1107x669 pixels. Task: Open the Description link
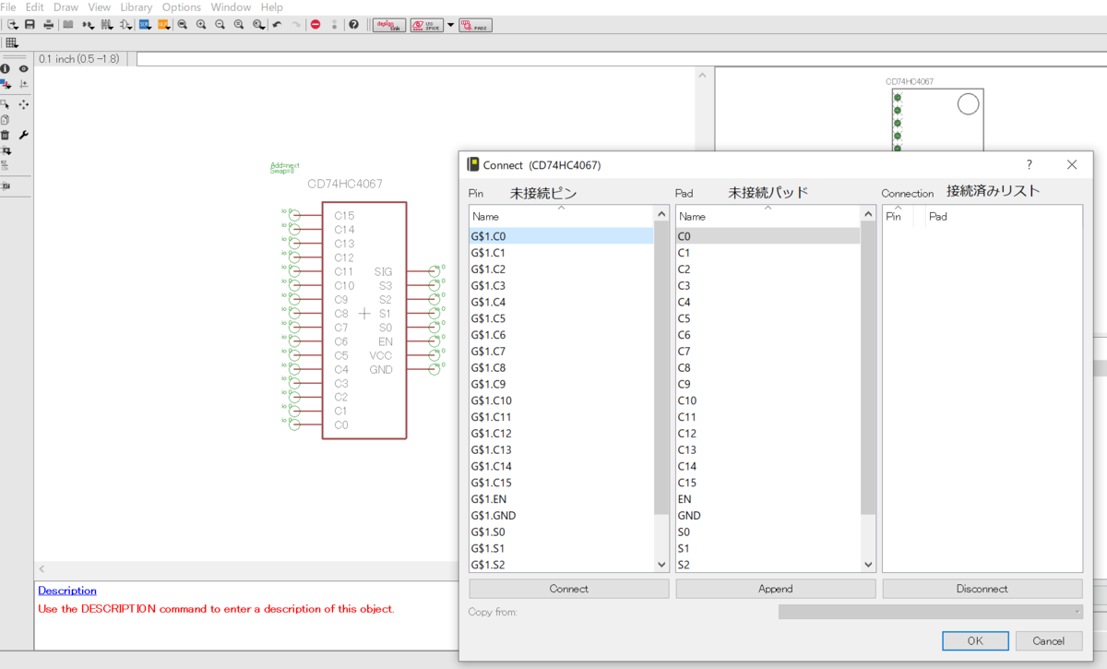(x=67, y=591)
